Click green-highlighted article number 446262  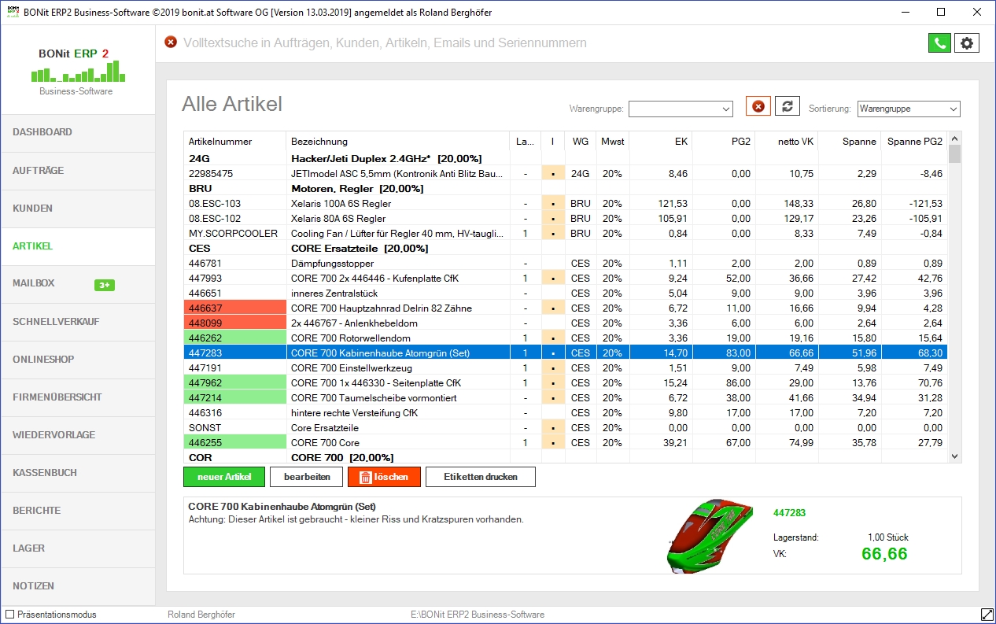click(x=234, y=338)
